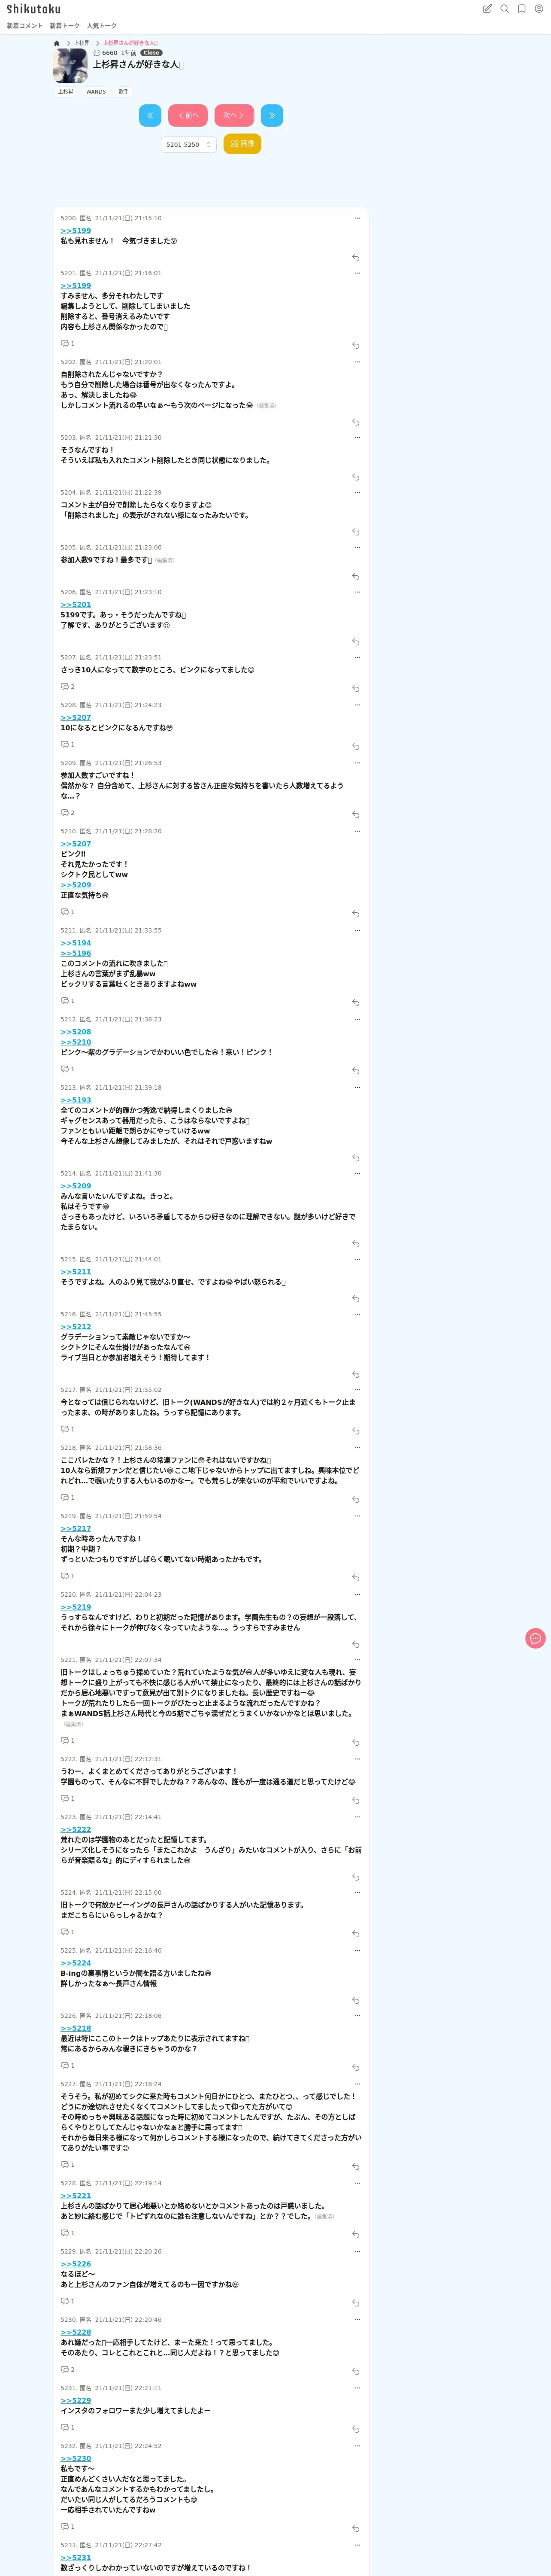Jump to first page with double-left arrow
This screenshot has height=2576, width=551.
pos(150,115)
